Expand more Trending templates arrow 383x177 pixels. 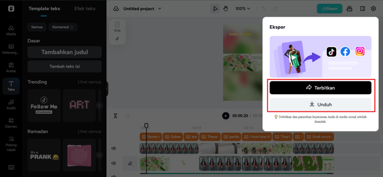(99, 106)
